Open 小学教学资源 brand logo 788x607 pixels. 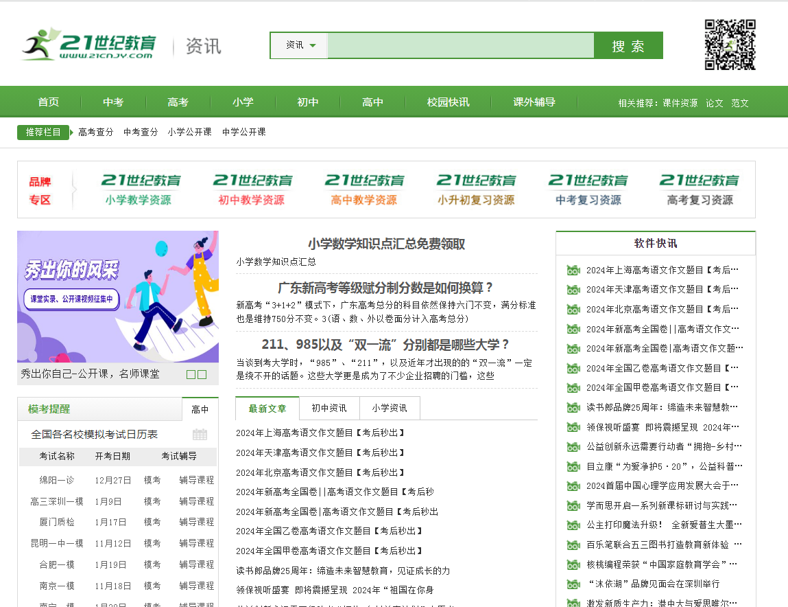[x=140, y=190]
